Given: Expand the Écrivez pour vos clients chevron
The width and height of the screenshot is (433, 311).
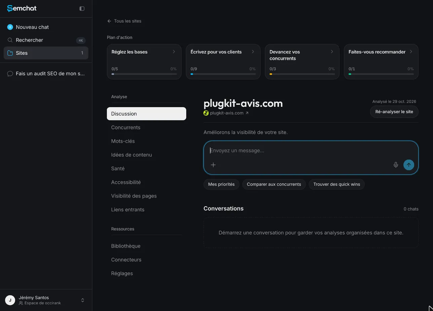Looking at the screenshot, I should click(253, 52).
